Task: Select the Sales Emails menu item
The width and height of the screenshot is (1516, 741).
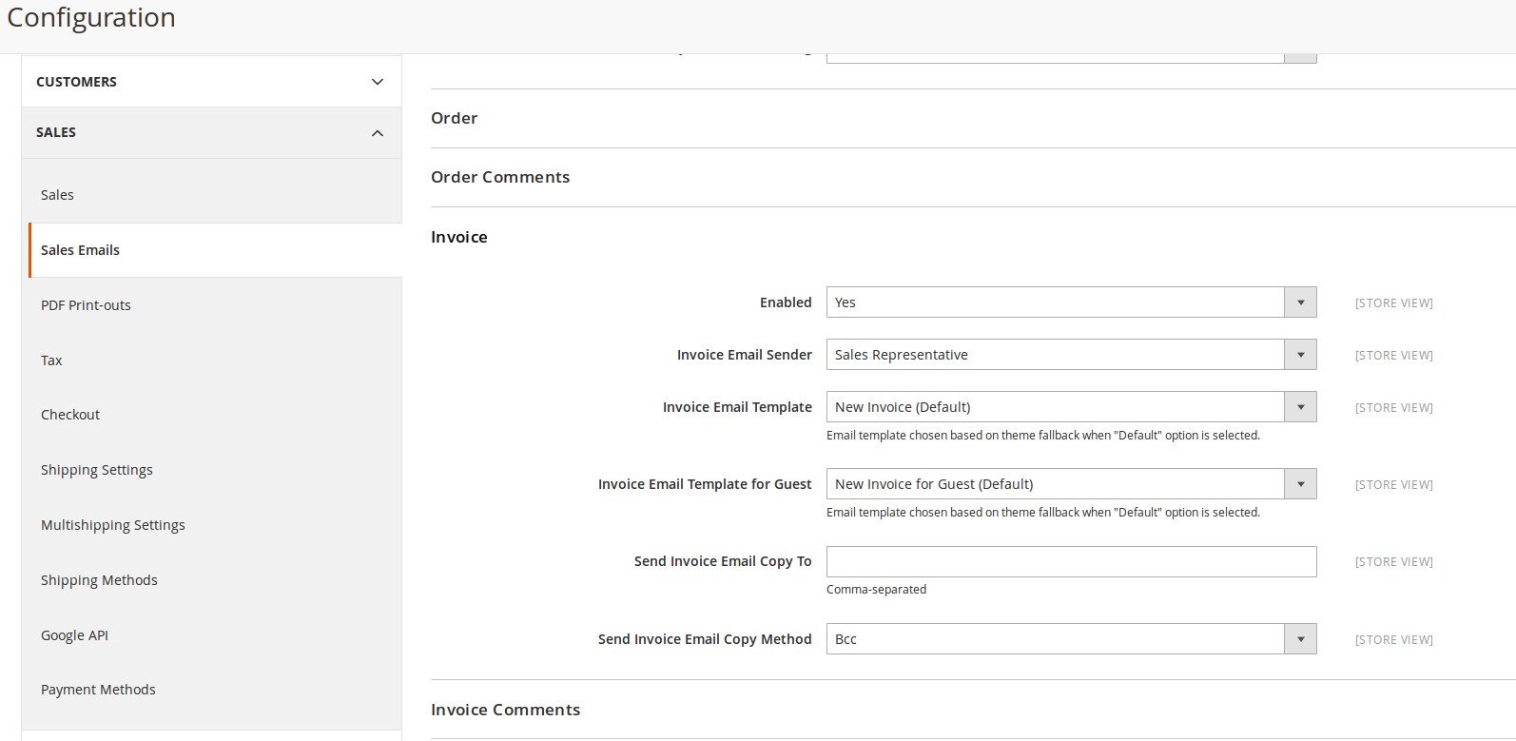Action: 80,250
